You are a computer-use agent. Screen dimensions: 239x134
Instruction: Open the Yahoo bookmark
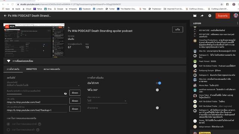(x=38, y=9)
